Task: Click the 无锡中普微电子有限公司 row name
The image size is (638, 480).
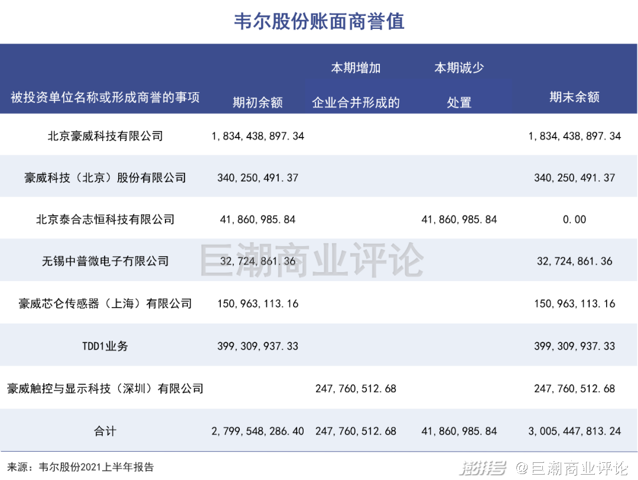Action: (105, 261)
